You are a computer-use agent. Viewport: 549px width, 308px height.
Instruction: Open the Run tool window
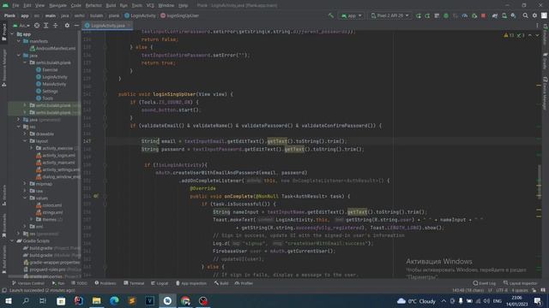[58, 283]
